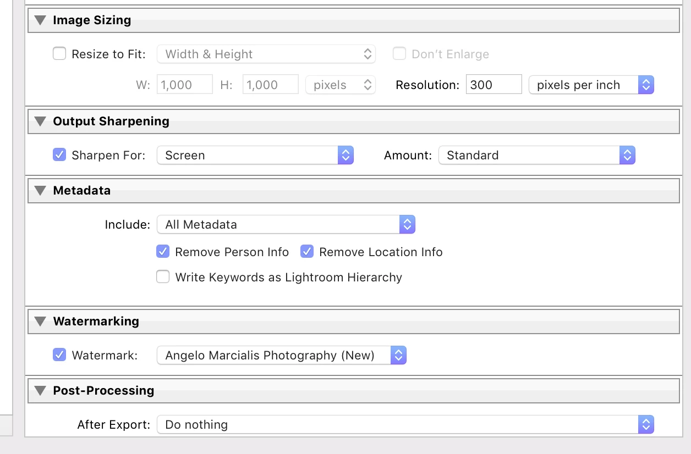The width and height of the screenshot is (691, 454).
Task: Enable the Resize to Fit checkbox
Action: click(x=59, y=54)
